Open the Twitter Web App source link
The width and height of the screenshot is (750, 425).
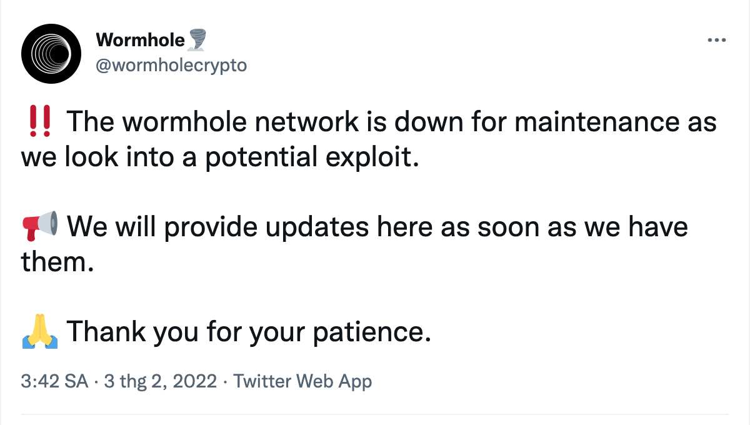click(x=302, y=381)
